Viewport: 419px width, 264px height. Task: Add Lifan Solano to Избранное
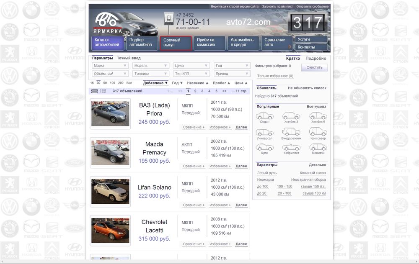220,205
